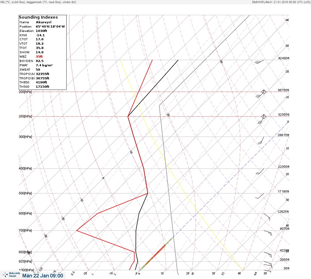Click the TROPO(B) row label in the table
The width and height of the screenshot is (311, 279).
pos(27,78)
